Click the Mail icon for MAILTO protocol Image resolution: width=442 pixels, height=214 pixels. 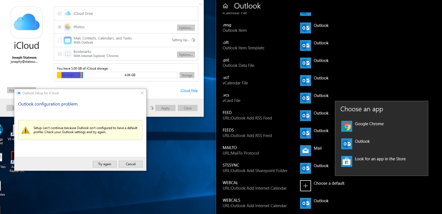click(x=305, y=151)
